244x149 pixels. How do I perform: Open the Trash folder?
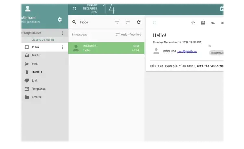point(45,72)
